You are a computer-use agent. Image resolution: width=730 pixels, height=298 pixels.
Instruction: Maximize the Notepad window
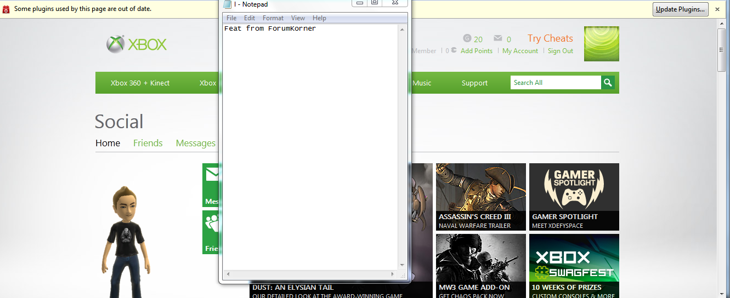click(x=375, y=3)
